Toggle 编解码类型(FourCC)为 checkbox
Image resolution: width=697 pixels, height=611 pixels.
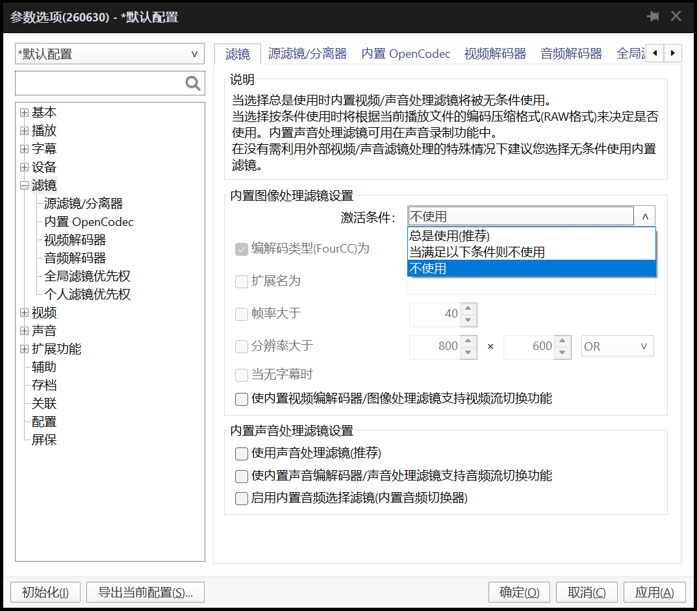(x=242, y=249)
